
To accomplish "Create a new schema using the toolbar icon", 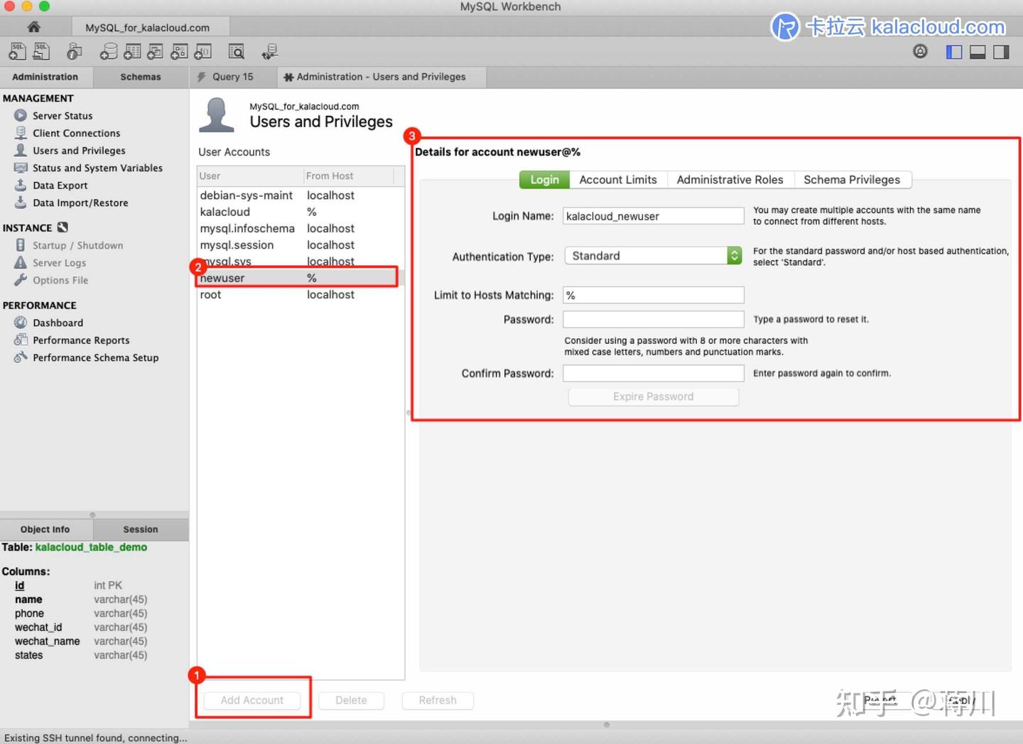I will pos(109,51).
